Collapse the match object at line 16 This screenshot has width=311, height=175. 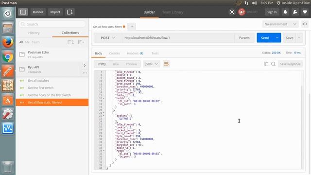pyautogui.click(x=104, y=98)
